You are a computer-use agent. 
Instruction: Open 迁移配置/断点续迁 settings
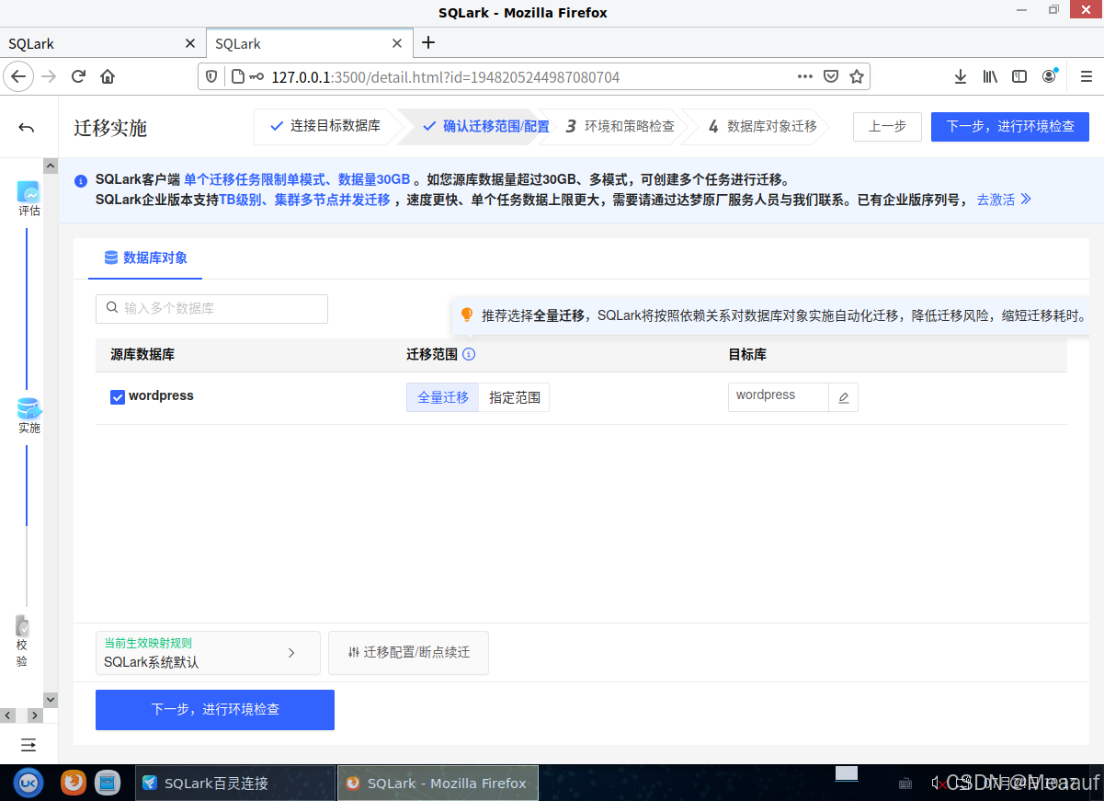coord(408,653)
